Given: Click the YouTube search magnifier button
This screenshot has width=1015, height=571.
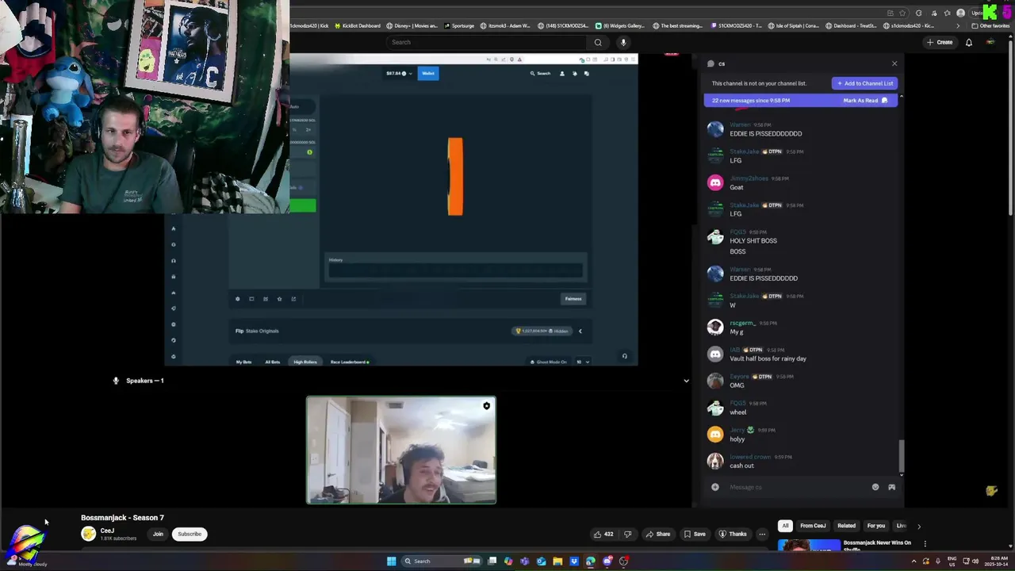Looking at the screenshot, I should pyautogui.click(x=598, y=42).
